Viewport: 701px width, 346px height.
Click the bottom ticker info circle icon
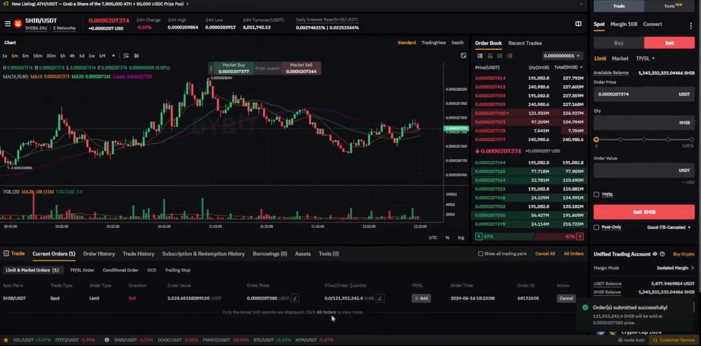tap(107, 340)
